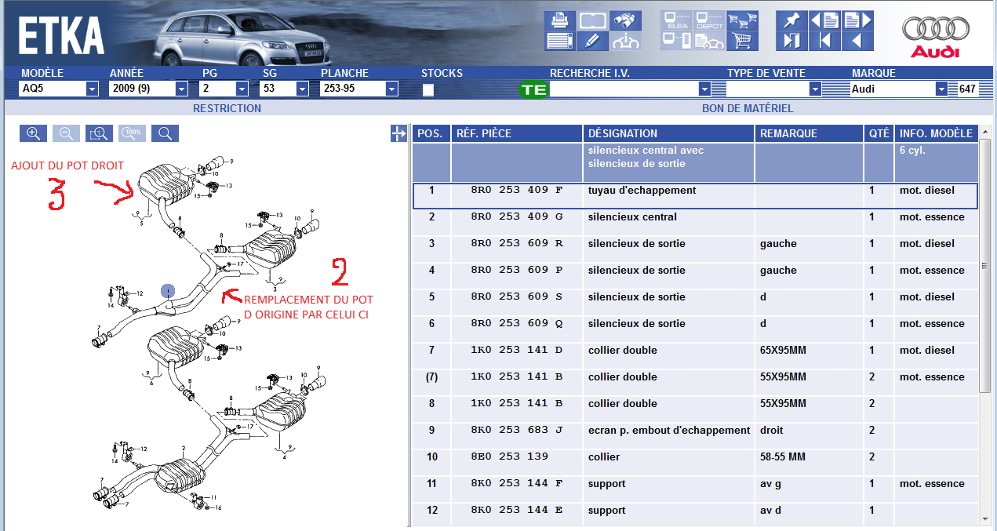Toggle the STOCKS checkbox
The image size is (997, 531).
pyautogui.click(x=428, y=89)
